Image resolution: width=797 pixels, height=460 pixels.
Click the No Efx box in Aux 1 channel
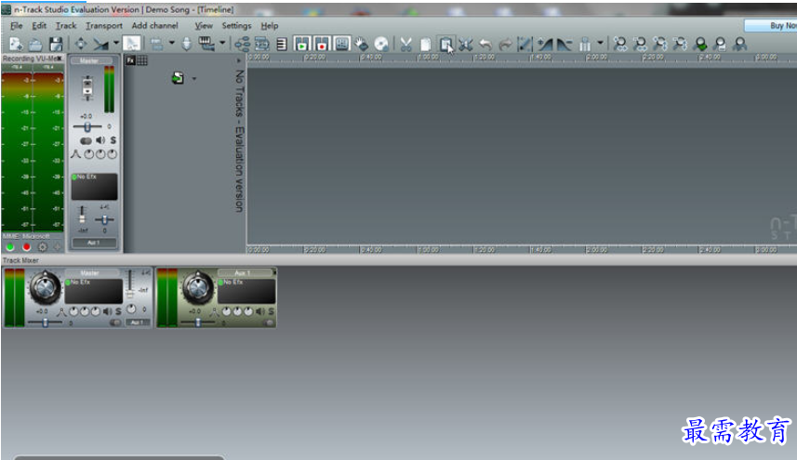(246, 291)
